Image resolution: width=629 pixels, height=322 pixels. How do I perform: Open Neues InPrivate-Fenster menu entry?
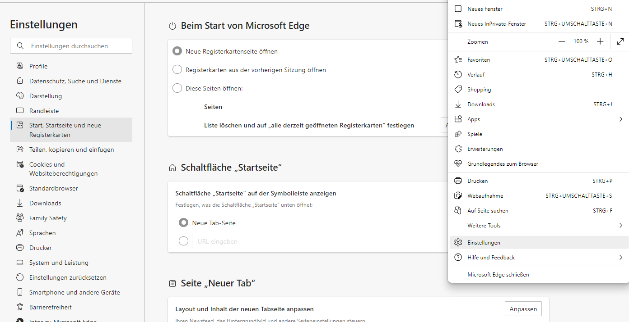497,24
